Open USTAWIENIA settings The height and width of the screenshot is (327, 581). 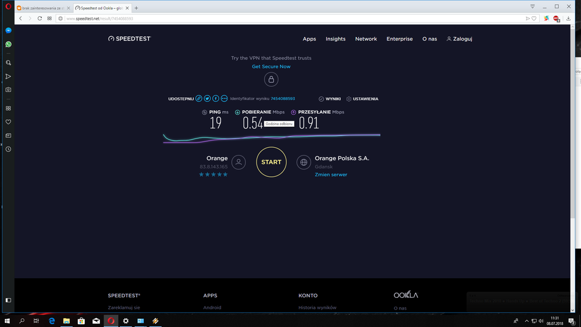362,99
